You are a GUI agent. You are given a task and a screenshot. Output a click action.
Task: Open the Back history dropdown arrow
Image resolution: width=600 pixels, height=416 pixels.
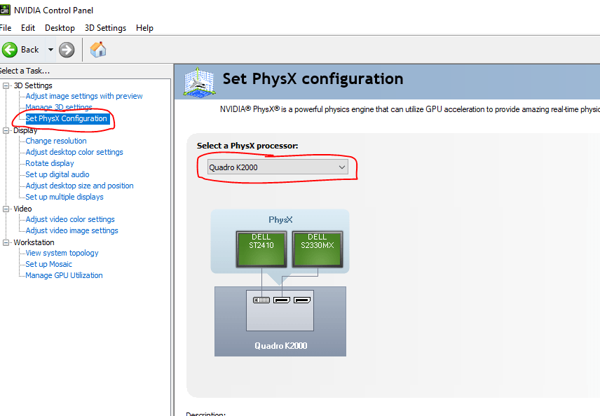tap(50, 50)
